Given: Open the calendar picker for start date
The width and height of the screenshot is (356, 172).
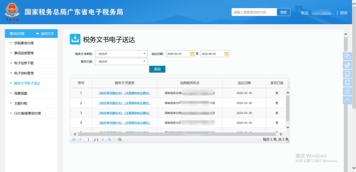Looking at the screenshot, I should click(x=192, y=54).
